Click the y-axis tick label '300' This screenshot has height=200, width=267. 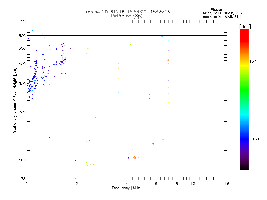pos(22,84)
